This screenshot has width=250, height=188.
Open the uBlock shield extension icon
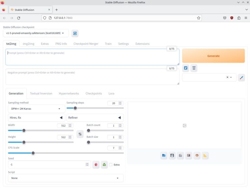tap(232, 18)
